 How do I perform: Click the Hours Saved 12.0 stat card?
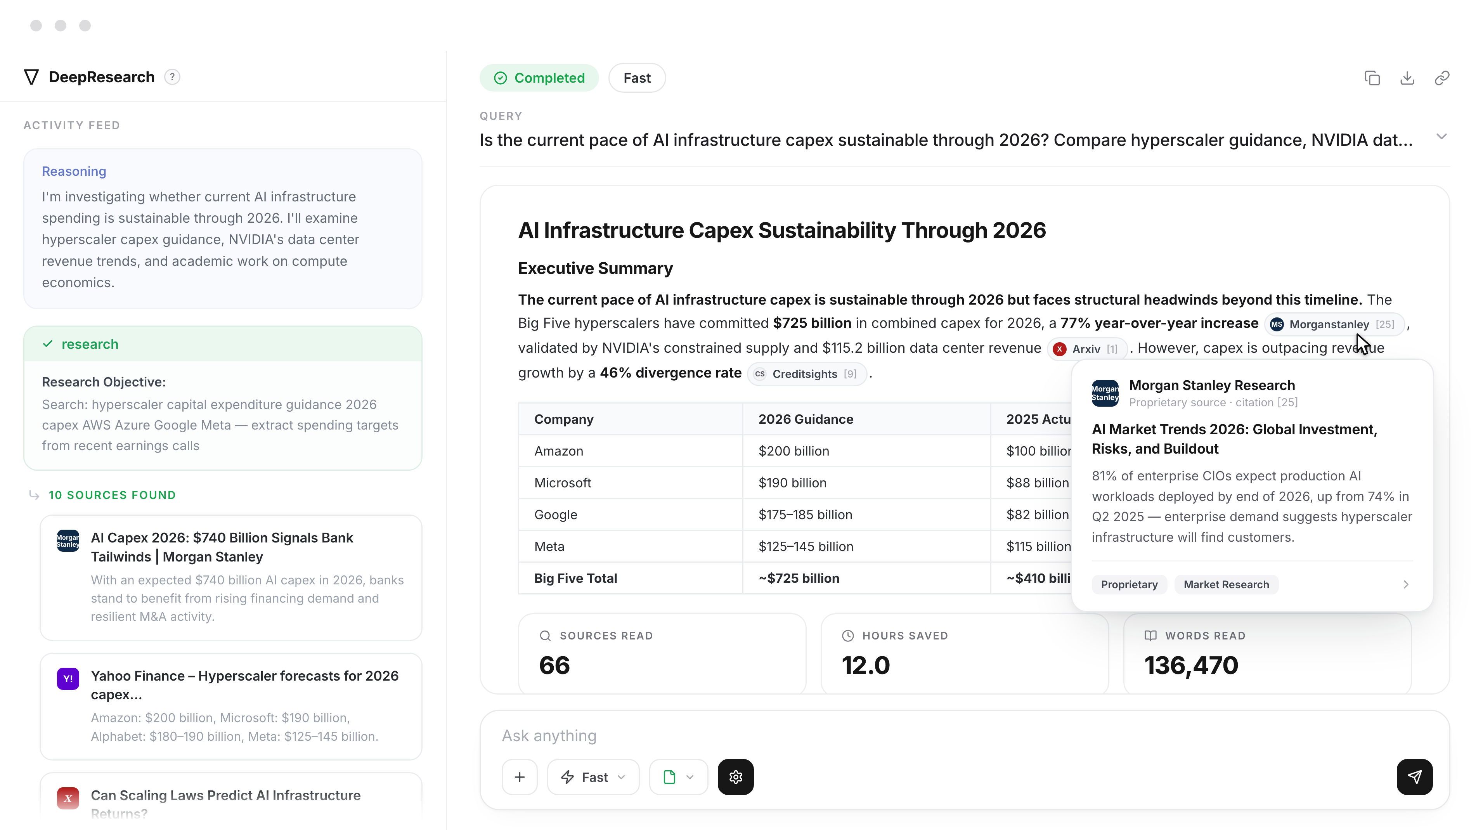pyautogui.click(x=964, y=654)
